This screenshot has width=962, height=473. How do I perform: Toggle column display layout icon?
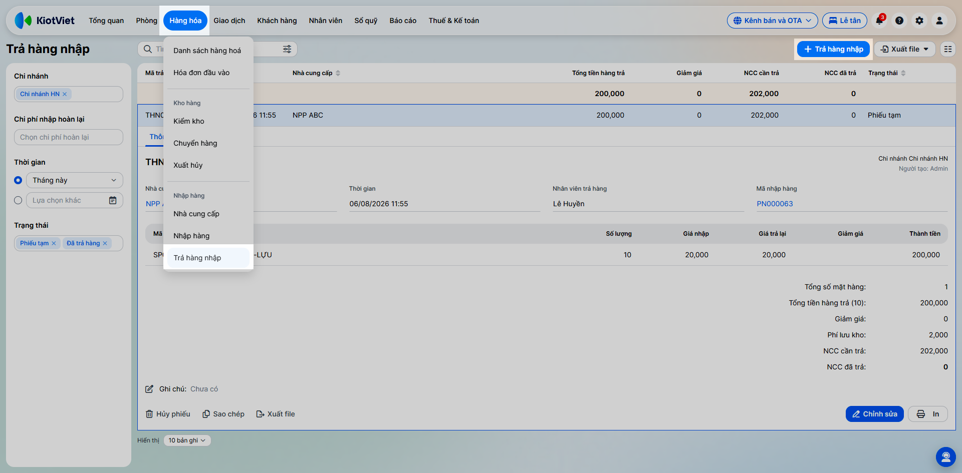tap(948, 49)
